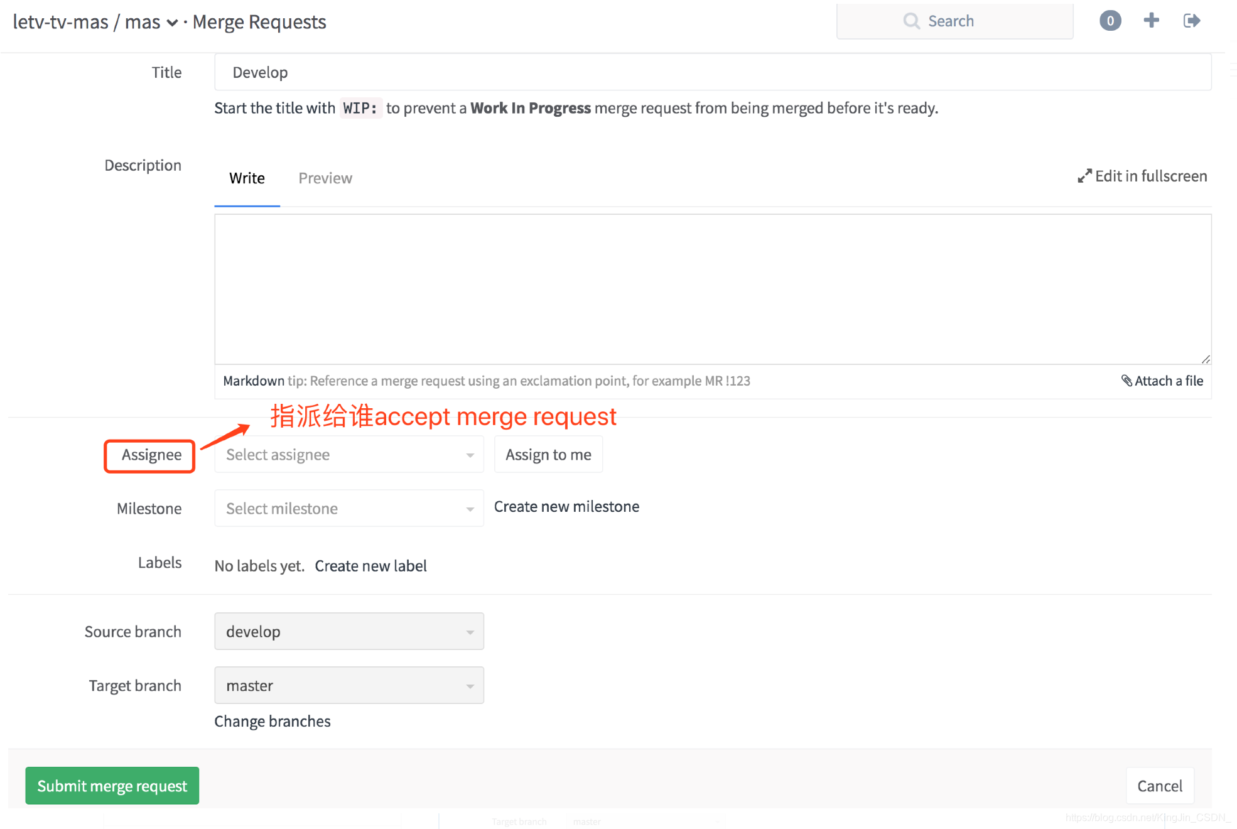1237x829 pixels.
Task: Open the todos counter badge showing 0
Action: point(1110,21)
